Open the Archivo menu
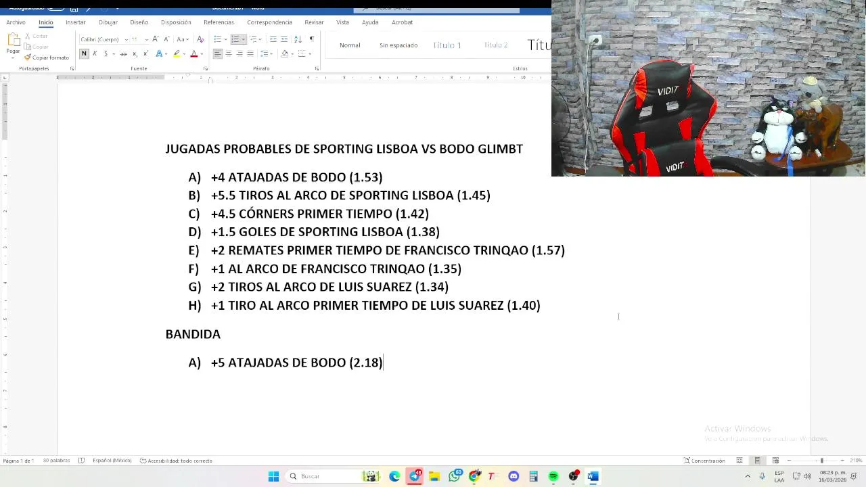This screenshot has width=866, height=487. click(16, 22)
